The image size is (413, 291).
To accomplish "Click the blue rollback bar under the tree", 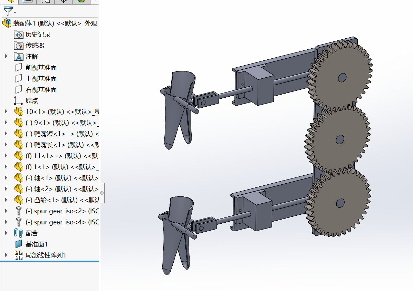I will tap(50, 262).
